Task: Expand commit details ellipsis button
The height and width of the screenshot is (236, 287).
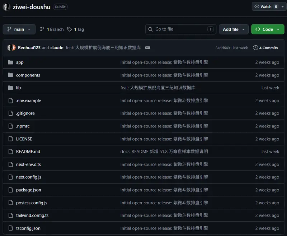Action: click(148, 48)
